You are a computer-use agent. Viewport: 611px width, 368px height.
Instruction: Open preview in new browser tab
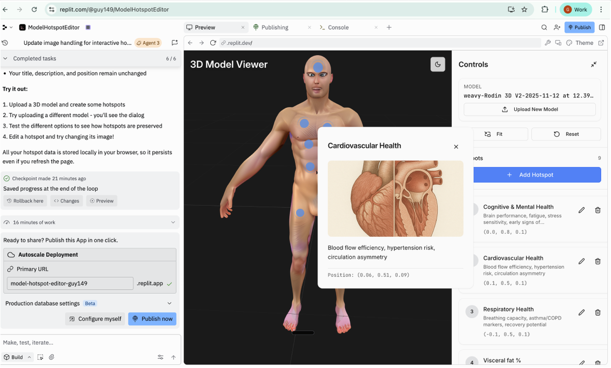(602, 43)
